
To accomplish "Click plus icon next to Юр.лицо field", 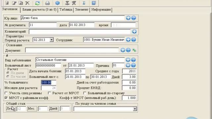I will (x=128, y=18).
